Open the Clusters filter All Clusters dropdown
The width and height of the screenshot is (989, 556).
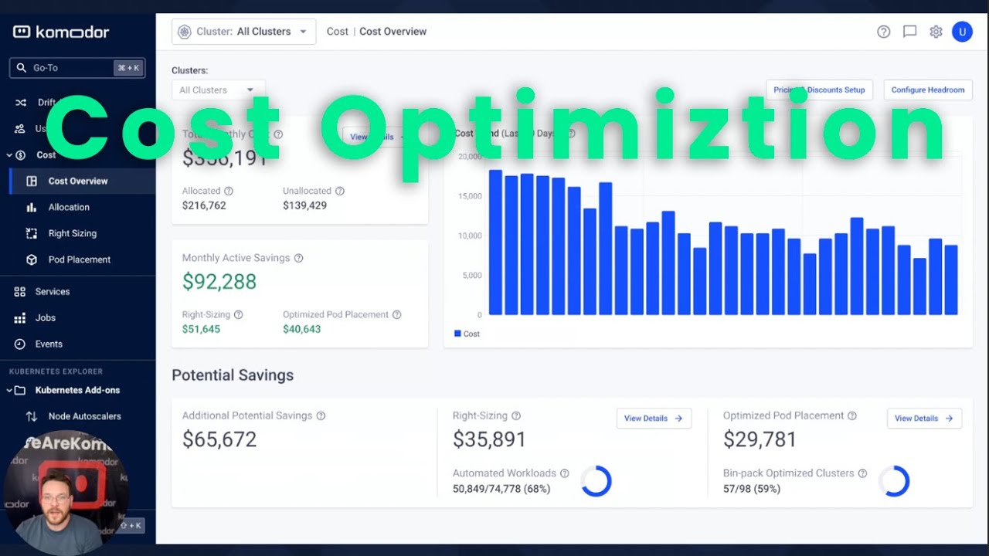218,90
